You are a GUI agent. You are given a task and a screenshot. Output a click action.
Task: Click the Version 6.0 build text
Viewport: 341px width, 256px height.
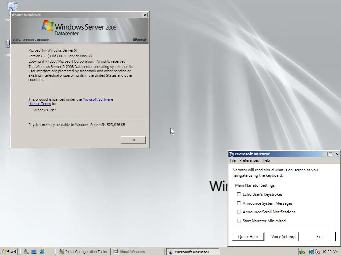60,56
